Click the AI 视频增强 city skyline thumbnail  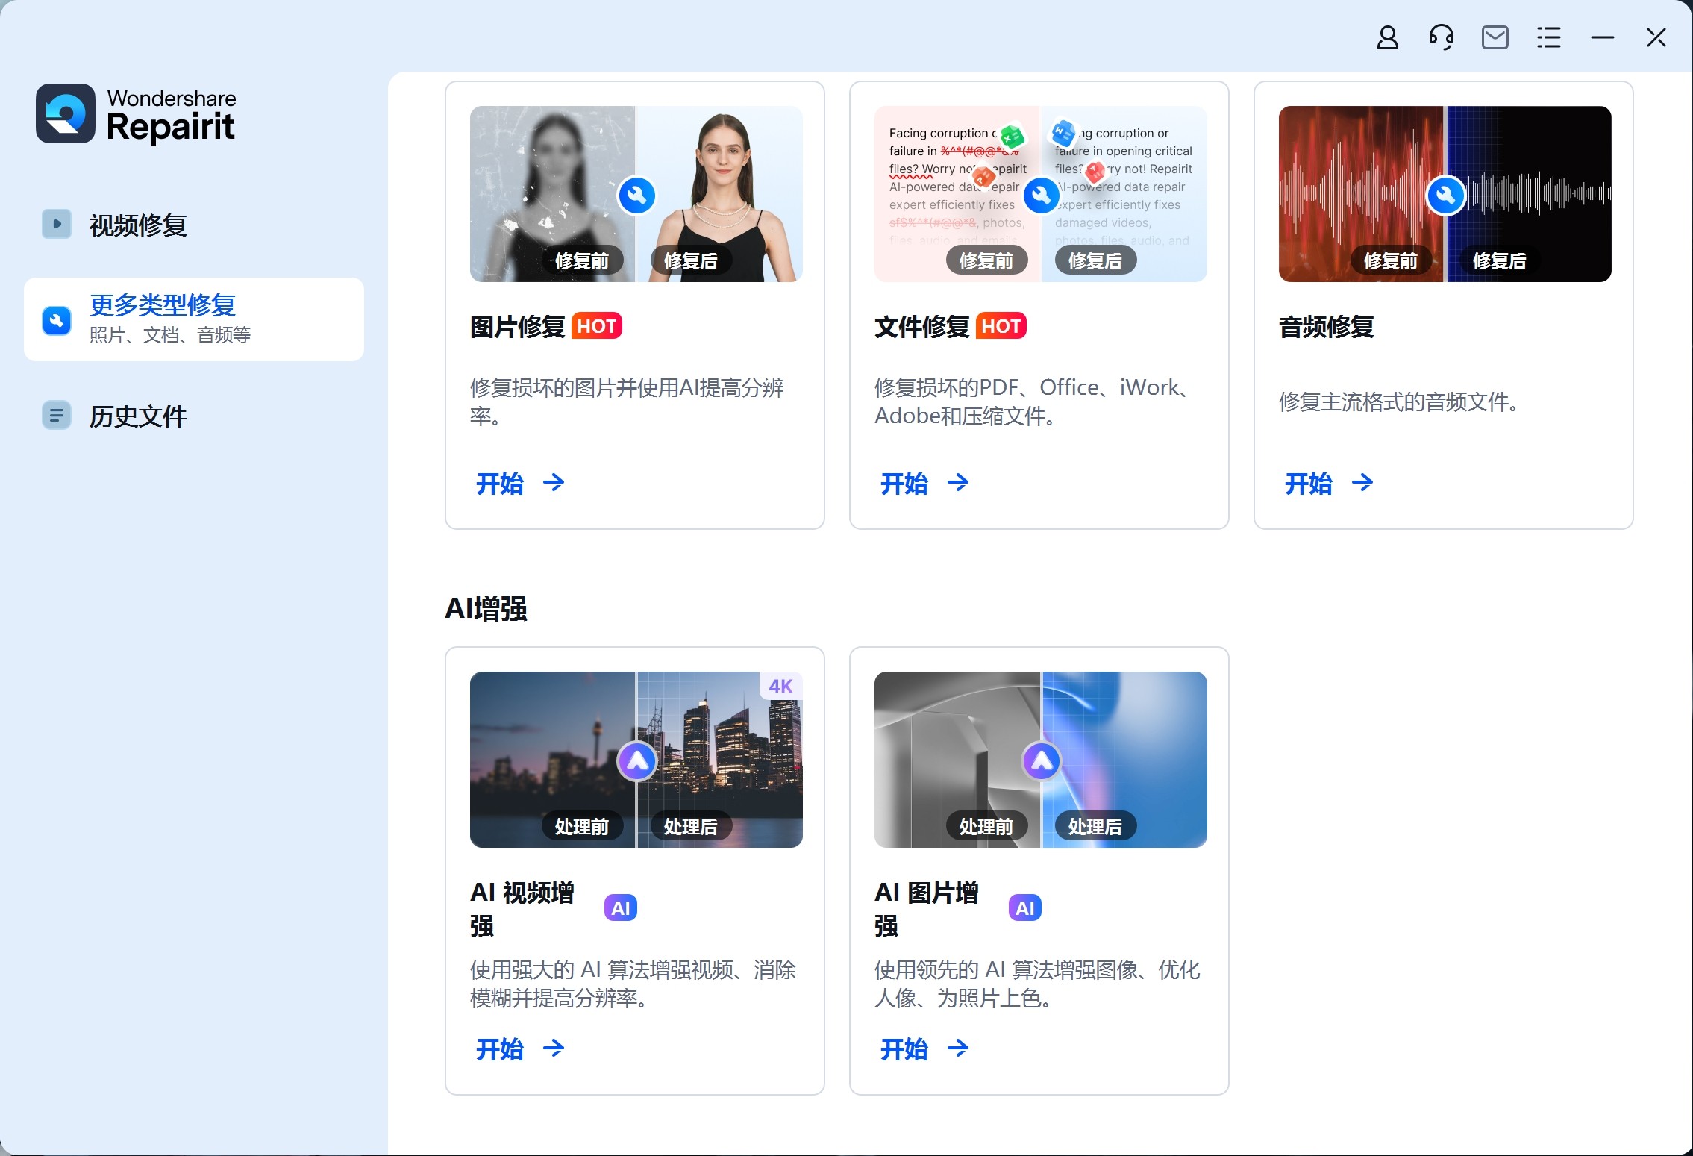(x=636, y=760)
